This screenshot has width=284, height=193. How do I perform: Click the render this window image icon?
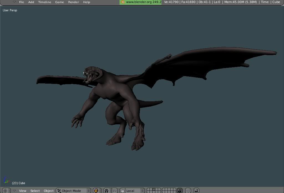click(x=196, y=191)
